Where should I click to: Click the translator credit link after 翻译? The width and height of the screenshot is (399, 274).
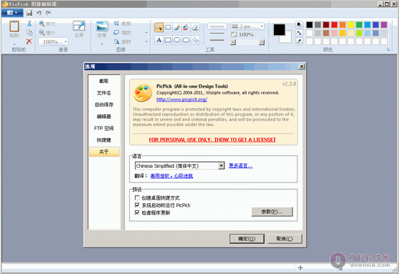(172, 176)
